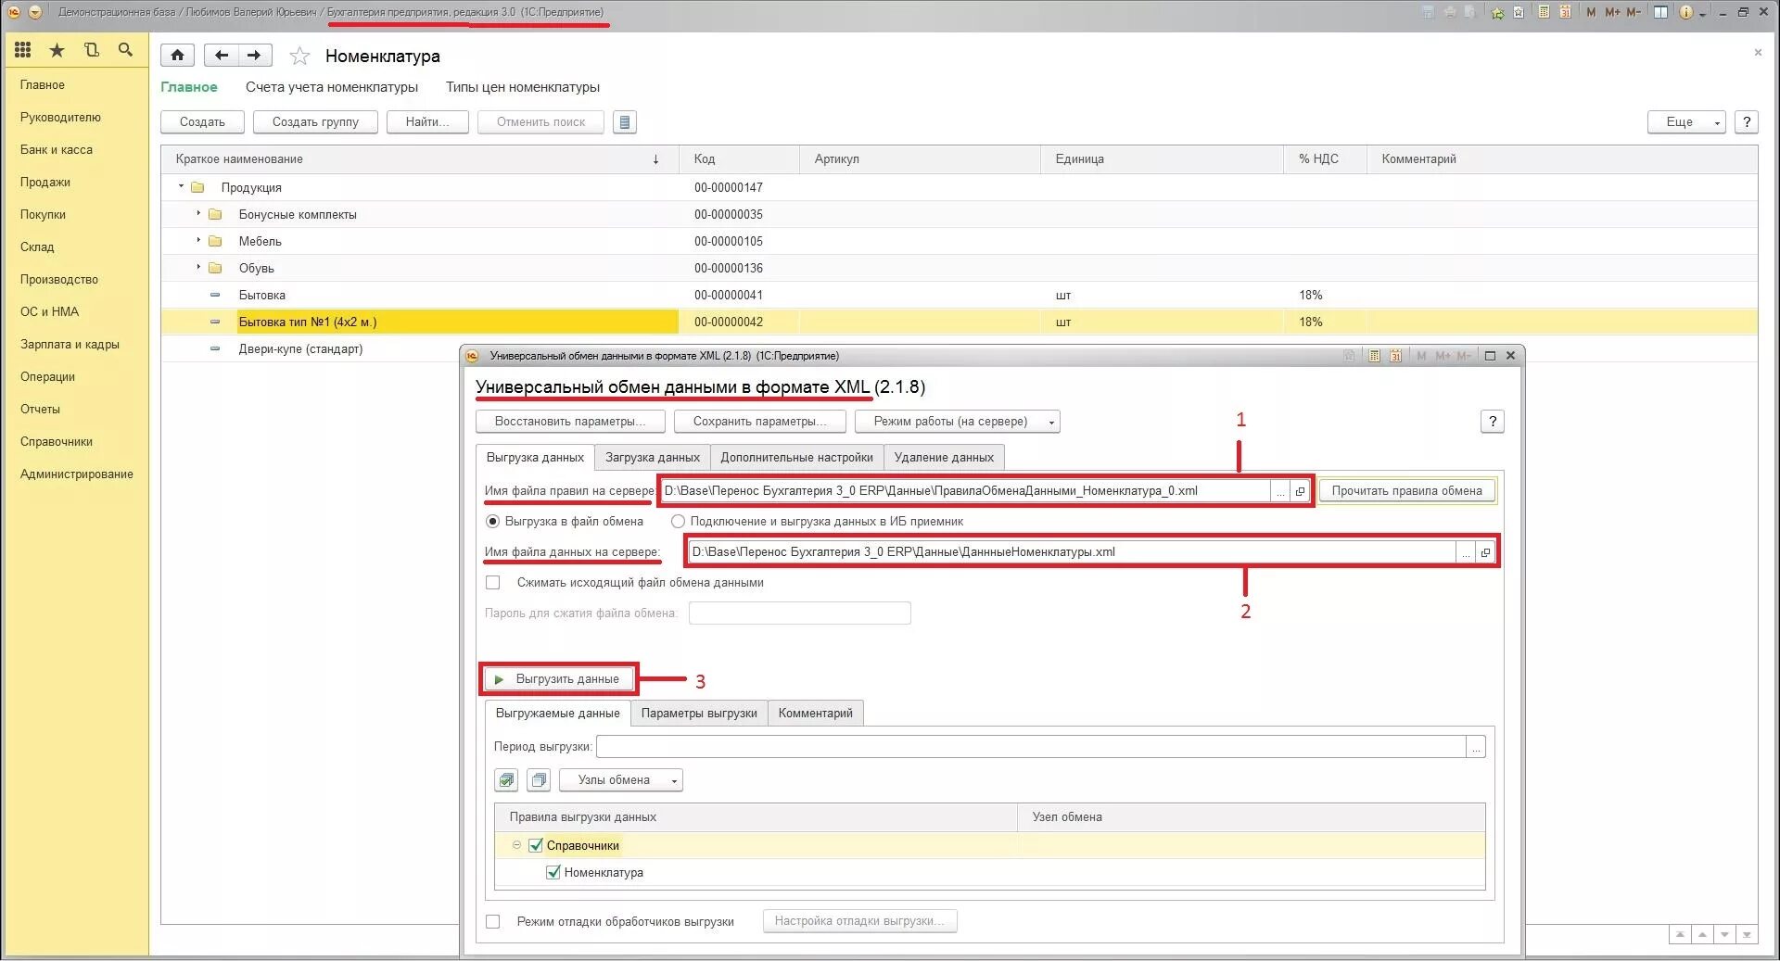Image resolution: width=1780 pixels, height=961 pixels.
Task: Open the sections menu grid icon
Action: pyautogui.click(x=23, y=50)
